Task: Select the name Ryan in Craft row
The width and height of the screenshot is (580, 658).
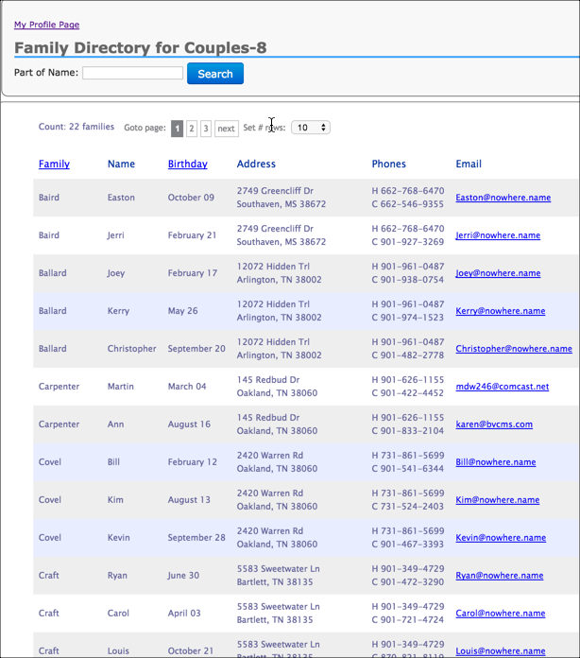Action: pyautogui.click(x=117, y=575)
